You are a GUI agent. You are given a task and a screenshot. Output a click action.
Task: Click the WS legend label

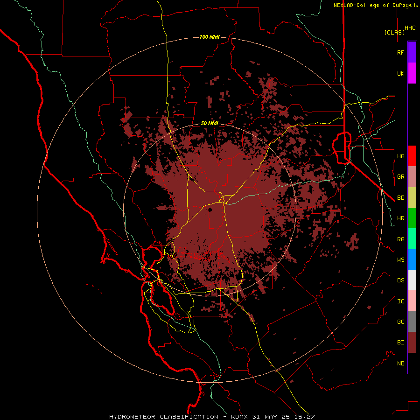pyautogui.click(x=401, y=259)
